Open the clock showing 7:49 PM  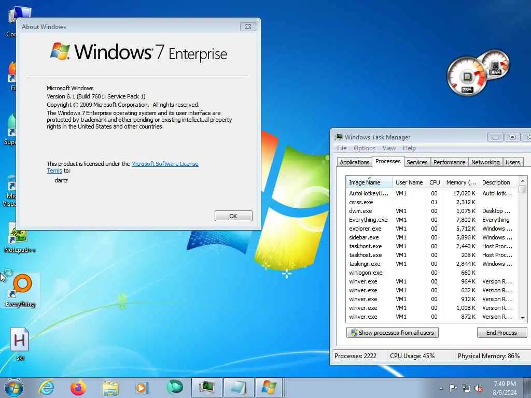[x=505, y=388]
